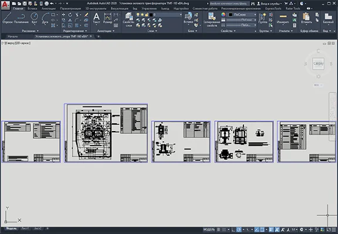Select the Полилиния polyline tool

[x=21, y=18]
